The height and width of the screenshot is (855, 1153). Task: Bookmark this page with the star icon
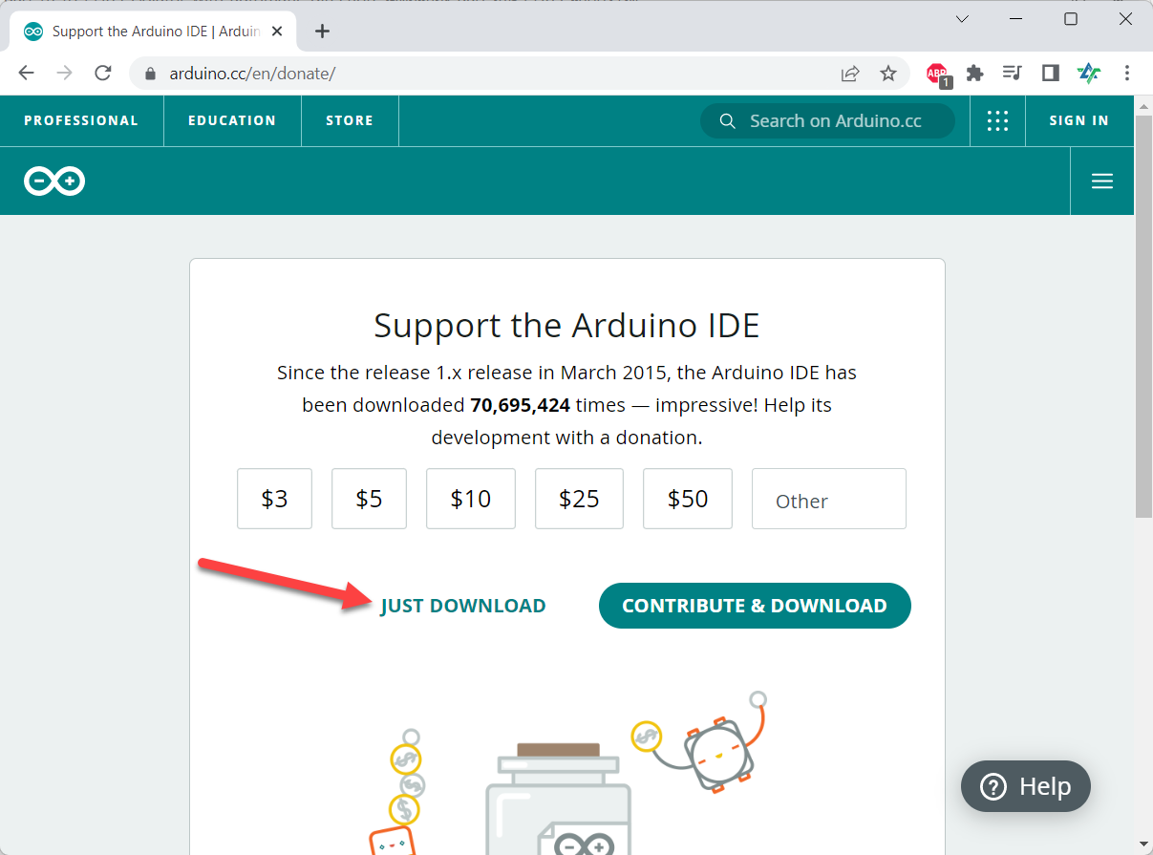click(x=888, y=74)
